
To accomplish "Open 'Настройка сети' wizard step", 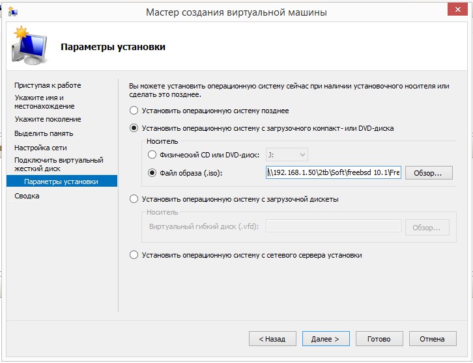I will pos(40,148).
